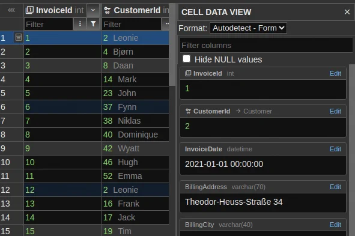355x236 pixels.
Task: Select the 2 Leonie cell in row 1
Action: click(x=135, y=38)
